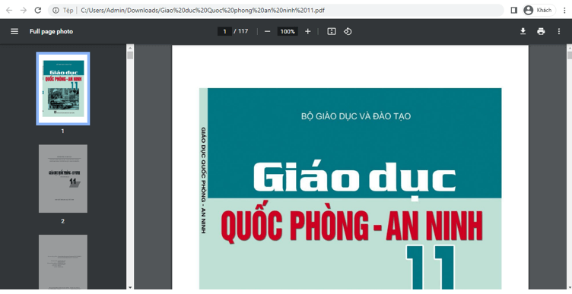Click the "BỘ GIÁO DỤC VÀ ĐÀO TẠO" heading

coord(356,116)
